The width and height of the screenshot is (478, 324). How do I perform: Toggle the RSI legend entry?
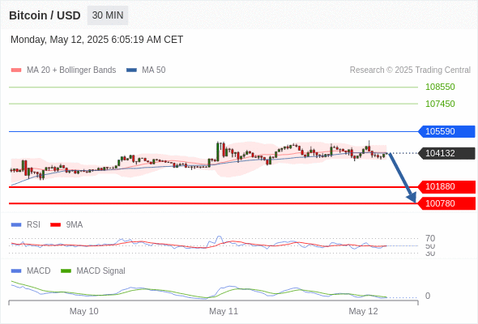point(26,224)
